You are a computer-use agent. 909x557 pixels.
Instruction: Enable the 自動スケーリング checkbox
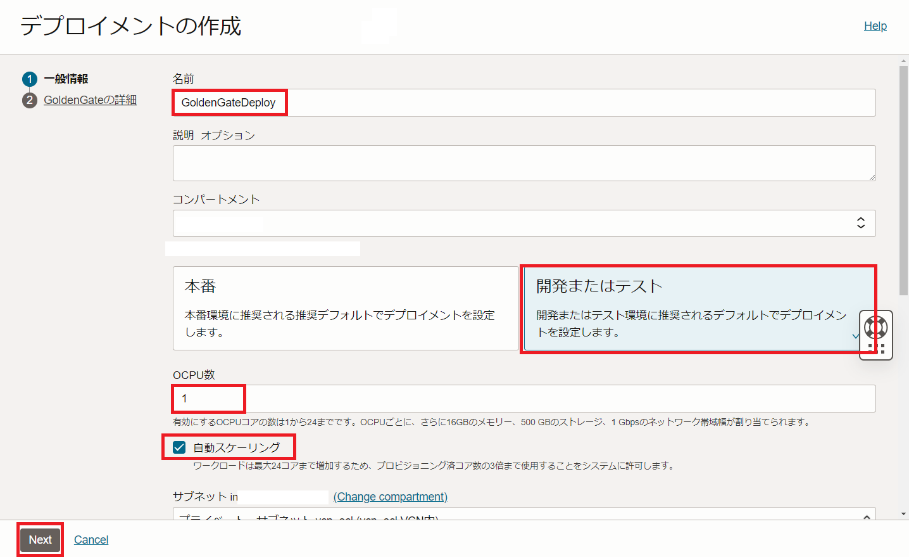[x=180, y=448]
